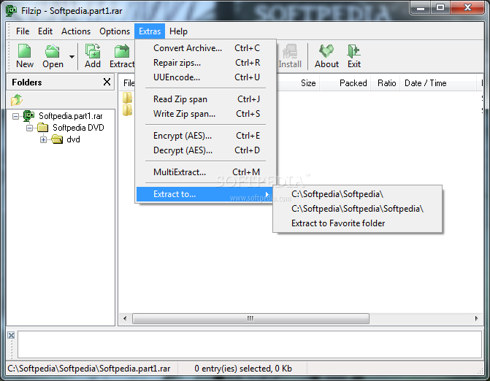
Task: Open the dropdown arrow next to Open
Action: (72, 56)
